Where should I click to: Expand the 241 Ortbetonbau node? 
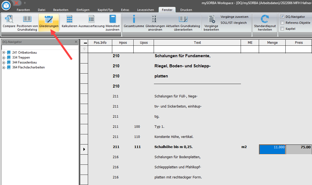click(x=4, y=53)
